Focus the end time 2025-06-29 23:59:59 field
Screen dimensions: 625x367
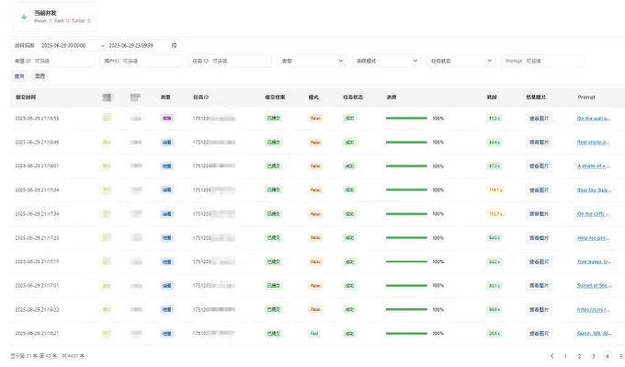click(x=131, y=45)
